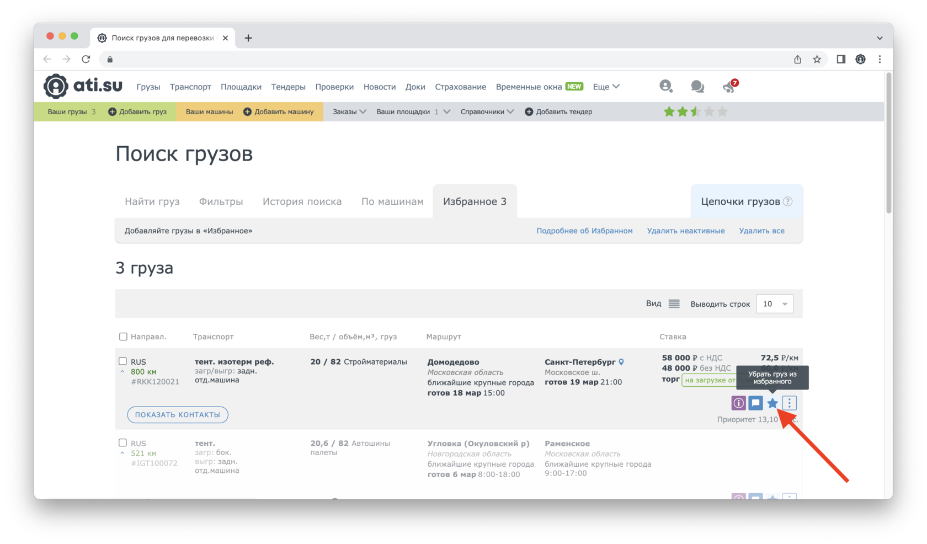The image size is (927, 544).
Task: Close the Поиск грузов browser tab
Action: tap(225, 38)
